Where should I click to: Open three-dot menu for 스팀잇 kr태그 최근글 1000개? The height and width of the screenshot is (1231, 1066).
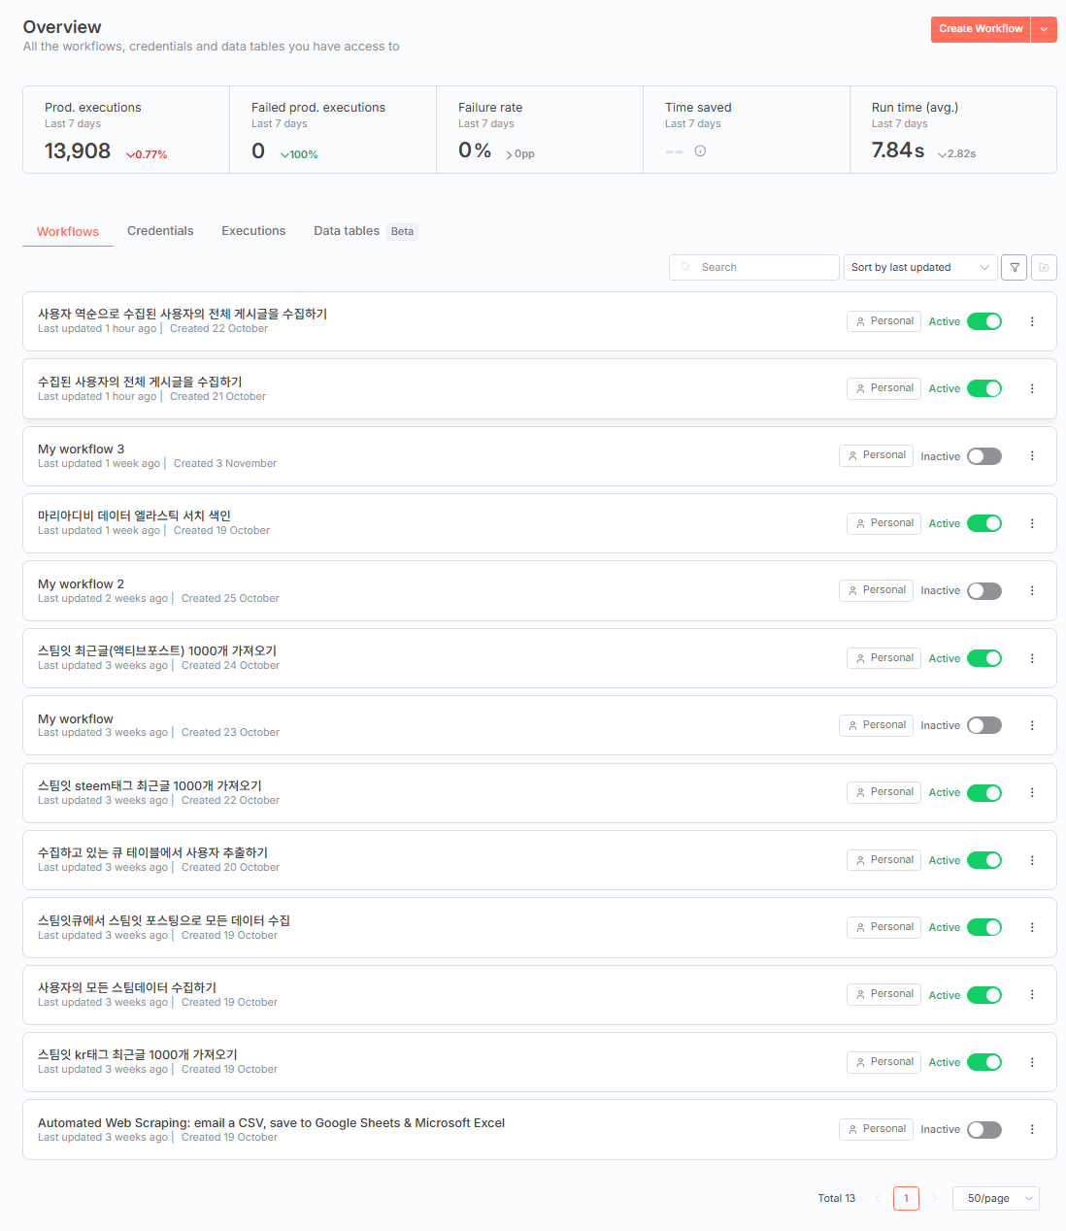point(1032,1062)
